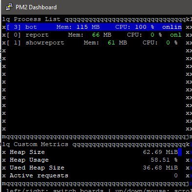
Task: Click the Custom Metrics panel header
Action: pyautogui.click(x=41, y=144)
